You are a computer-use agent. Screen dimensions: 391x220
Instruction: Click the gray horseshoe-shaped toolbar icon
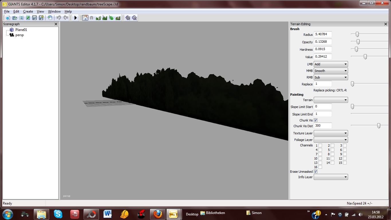tap(92, 18)
